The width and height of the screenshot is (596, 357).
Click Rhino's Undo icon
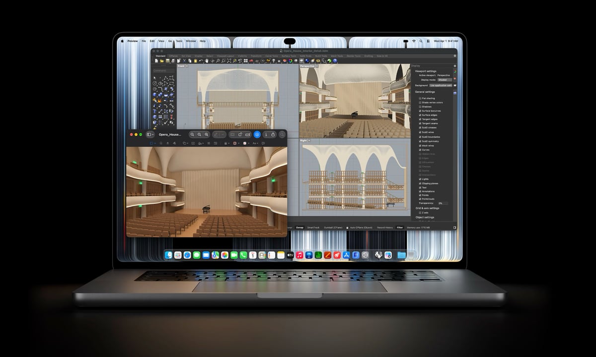201,60
